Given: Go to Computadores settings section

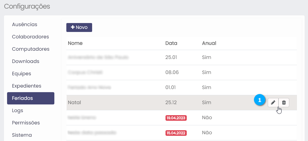Looking at the screenshot, I should pyautogui.click(x=31, y=49).
